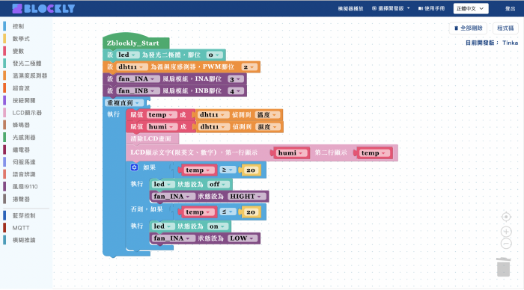The image size is (524, 290).
Task: Open the 數學式 block category
Action: tap(21, 39)
